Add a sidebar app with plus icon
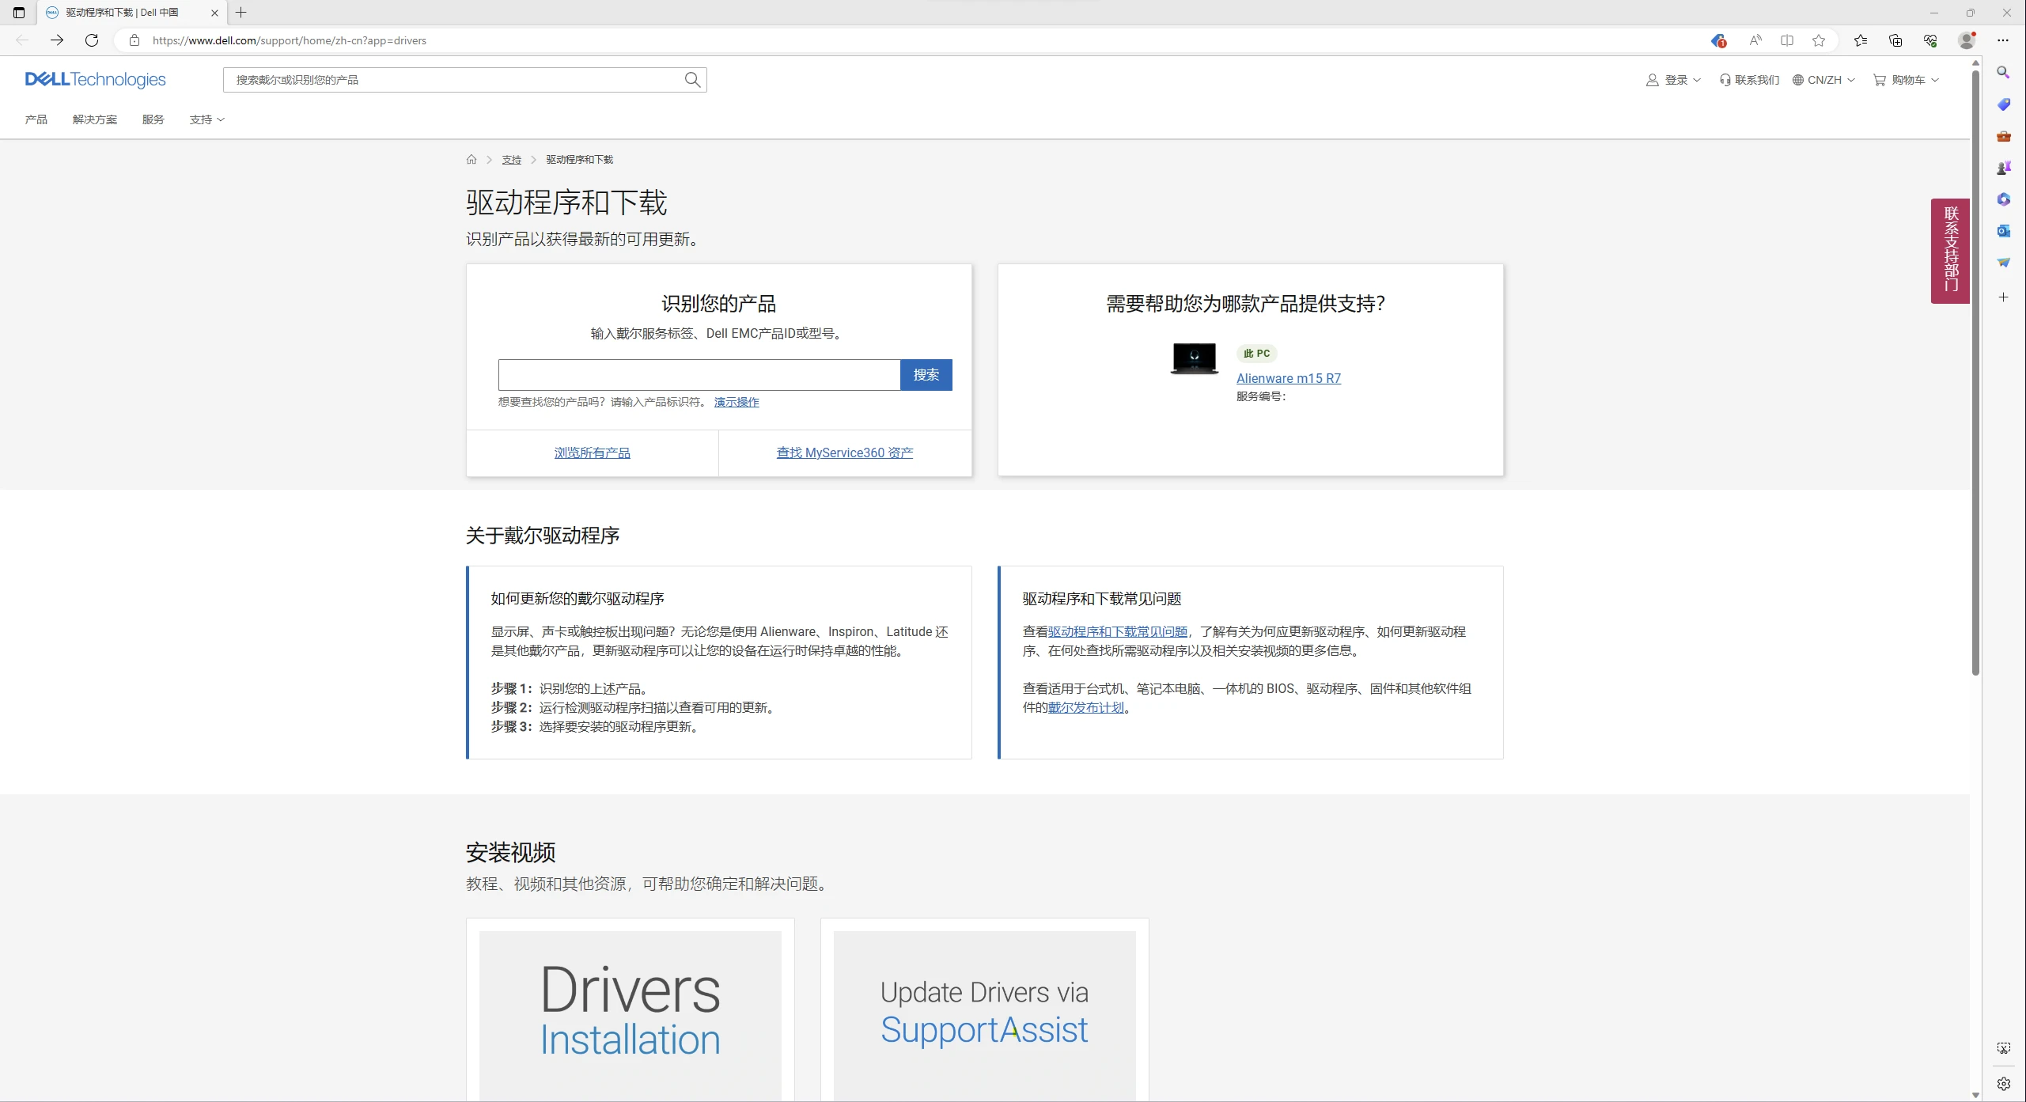Screen dimensions: 2026x1102 click(x=2003, y=297)
